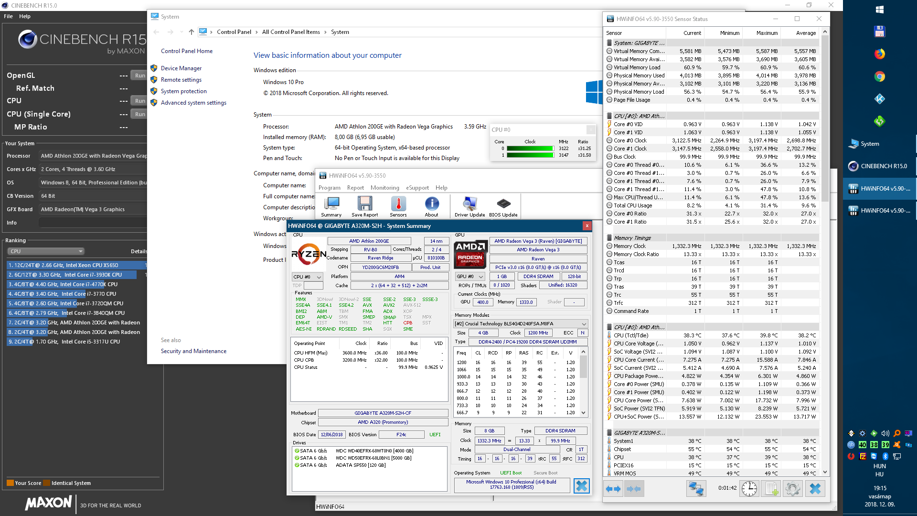The image size is (917, 516).
Task: Reset sensor timer with the clock icon
Action: pyautogui.click(x=749, y=489)
